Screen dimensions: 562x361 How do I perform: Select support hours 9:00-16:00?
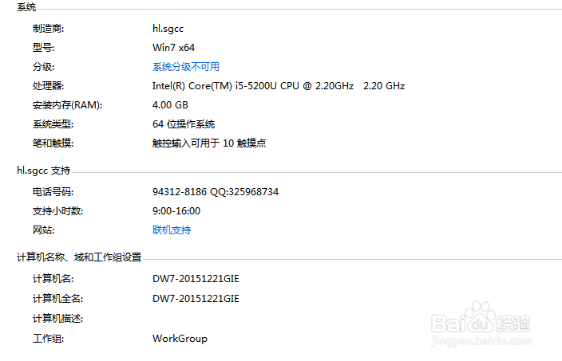(176, 210)
